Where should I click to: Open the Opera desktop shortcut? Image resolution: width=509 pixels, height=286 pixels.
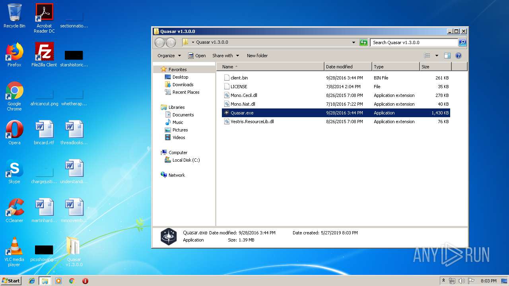[x=14, y=133]
